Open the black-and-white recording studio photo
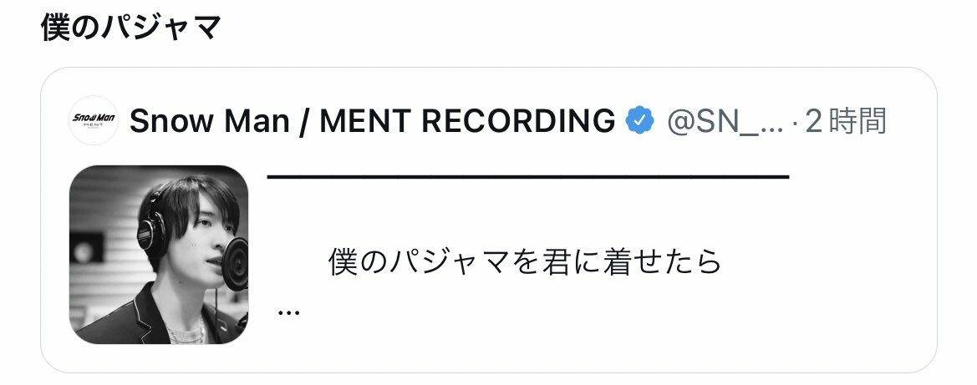 pyautogui.click(x=158, y=254)
